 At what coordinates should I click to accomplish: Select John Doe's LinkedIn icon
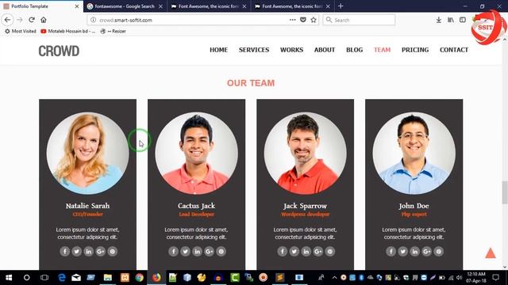click(x=414, y=252)
